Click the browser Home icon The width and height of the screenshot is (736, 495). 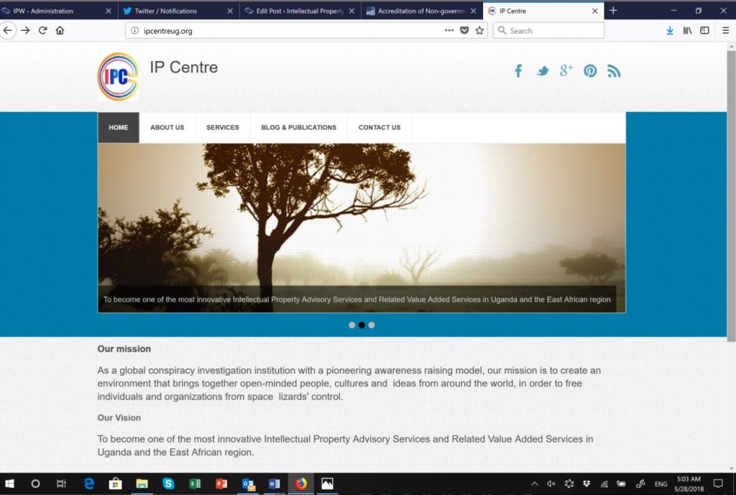click(60, 30)
